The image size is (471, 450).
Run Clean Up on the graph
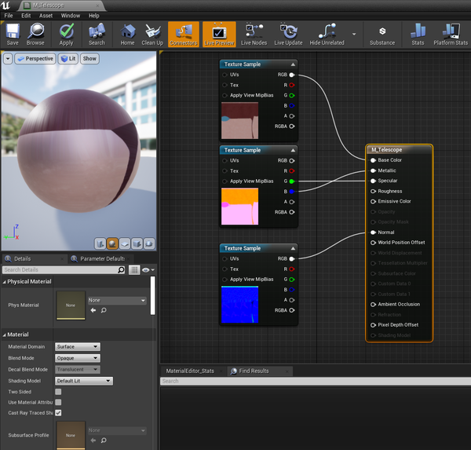click(152, 35)
